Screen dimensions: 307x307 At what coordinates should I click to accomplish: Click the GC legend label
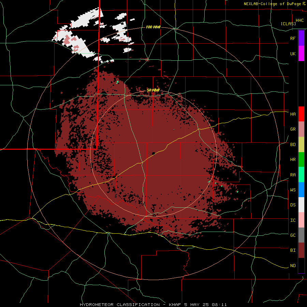[x=293, y=235]
